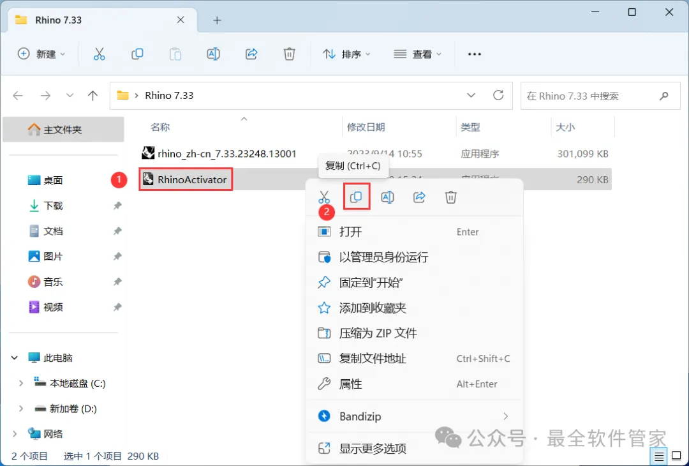Open 主文件夹 in the sidebar
Viewport: 689px width, 466px height.
[63, 130]
